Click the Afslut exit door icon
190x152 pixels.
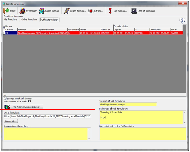click(x=6, y=11)
